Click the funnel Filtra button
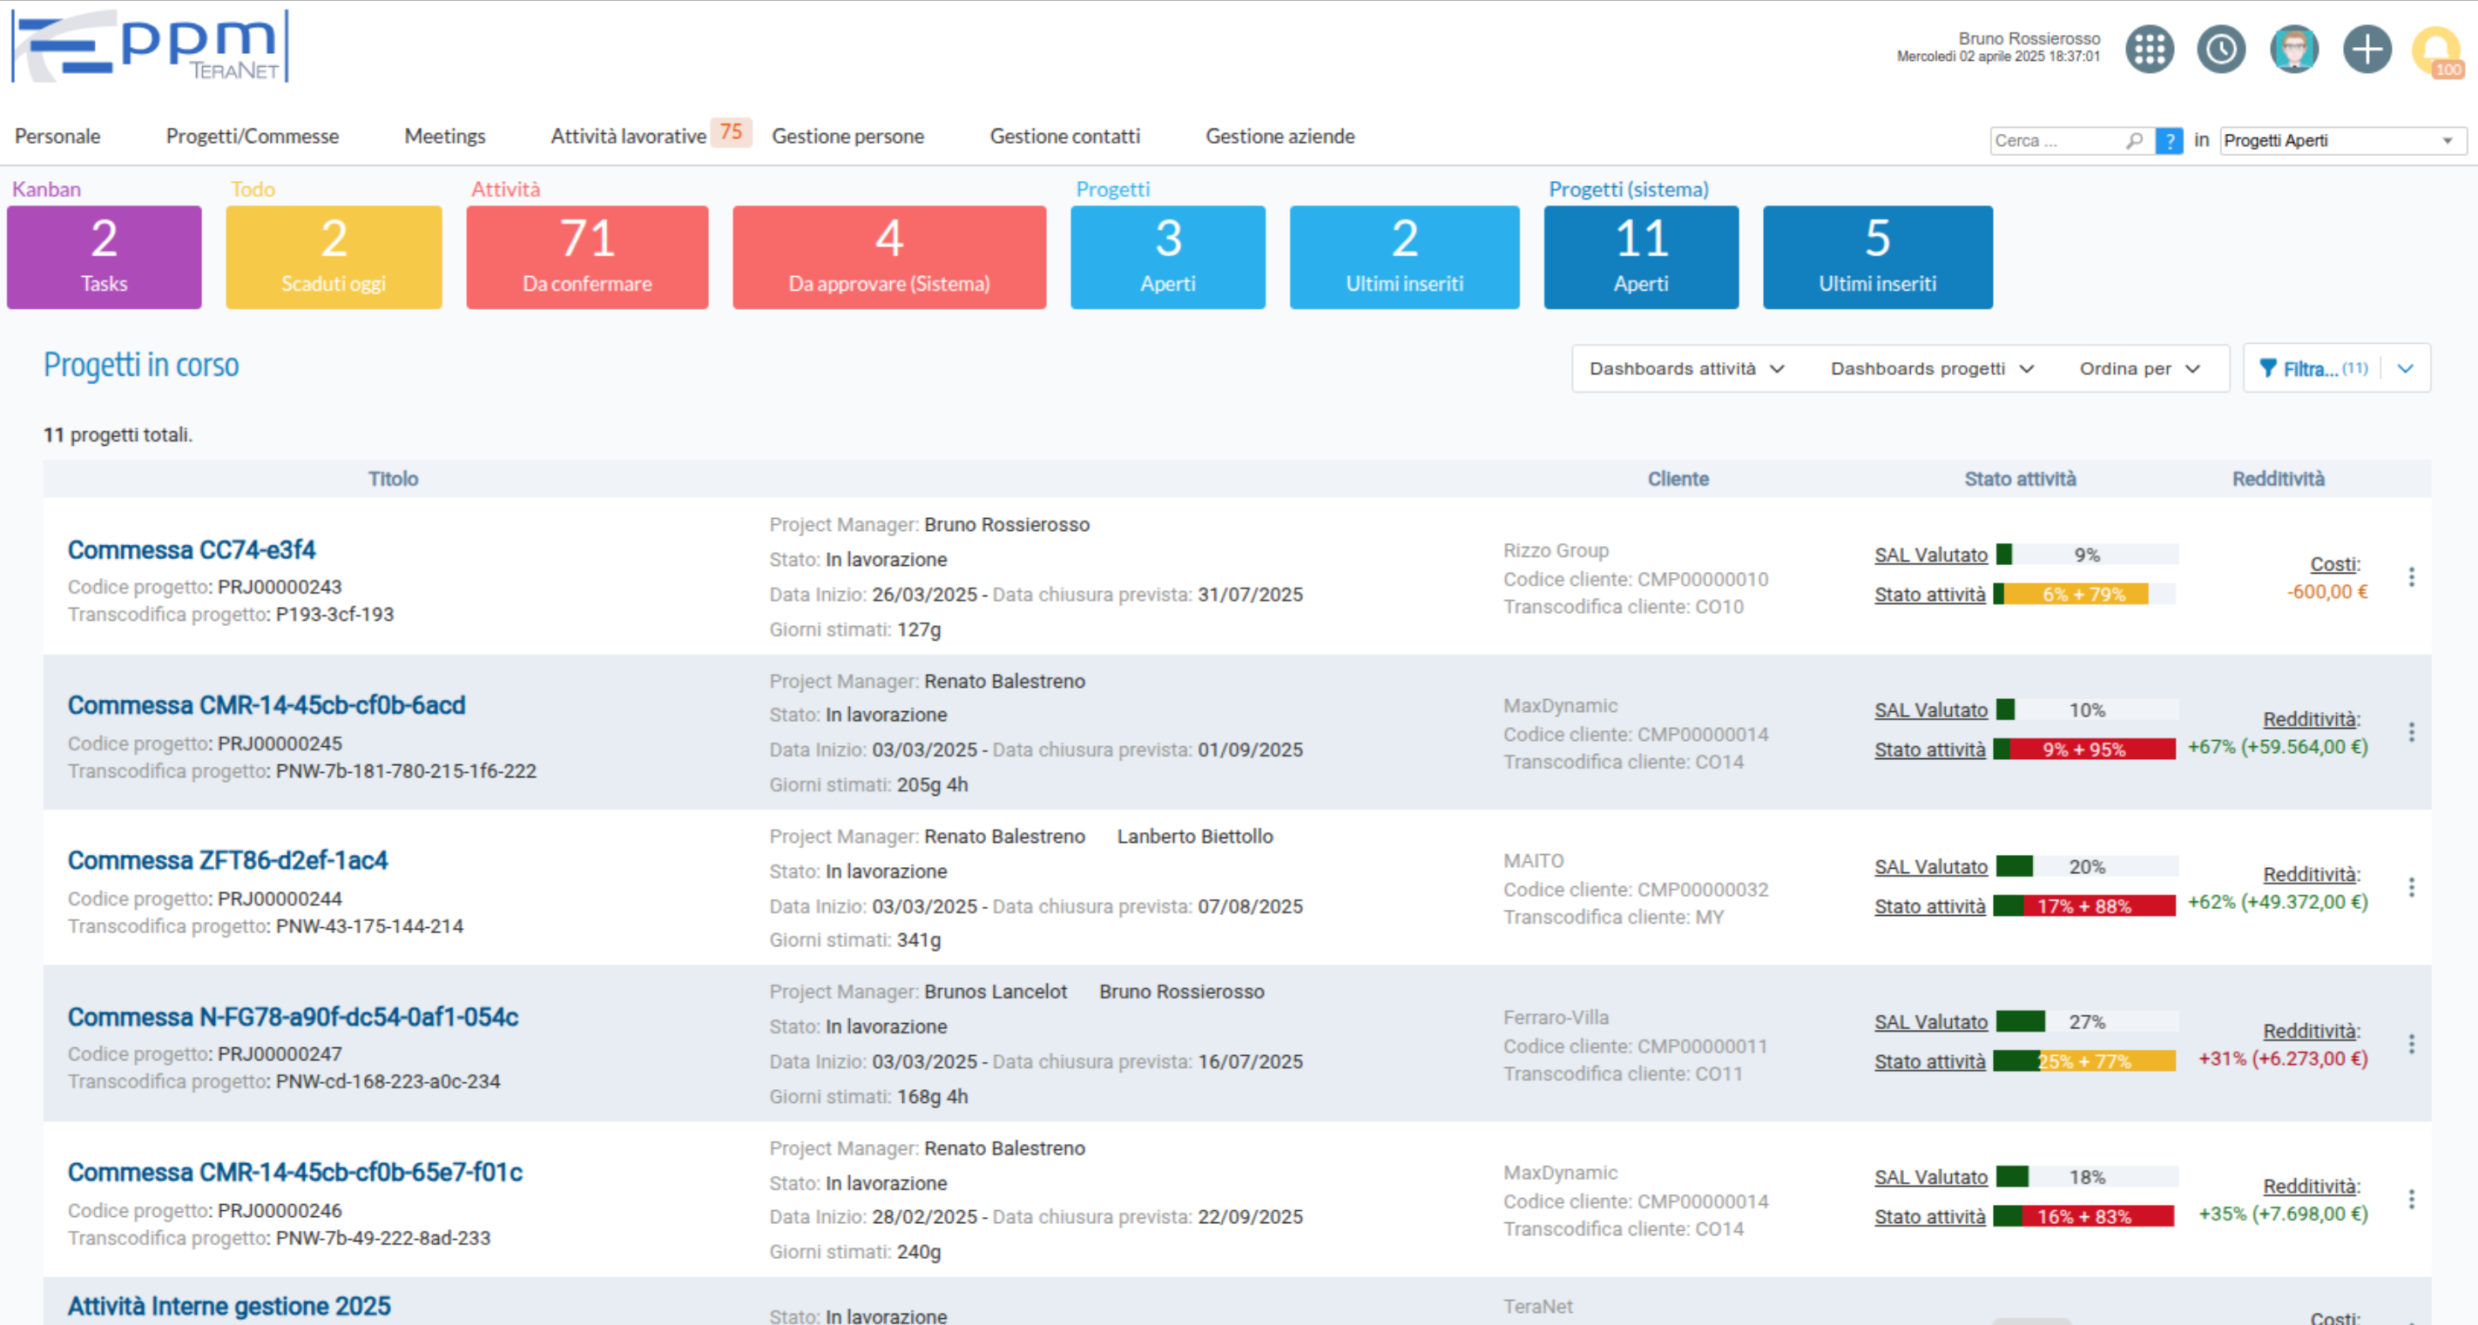The image size is (2478, 1325). tap(2312, 368)
